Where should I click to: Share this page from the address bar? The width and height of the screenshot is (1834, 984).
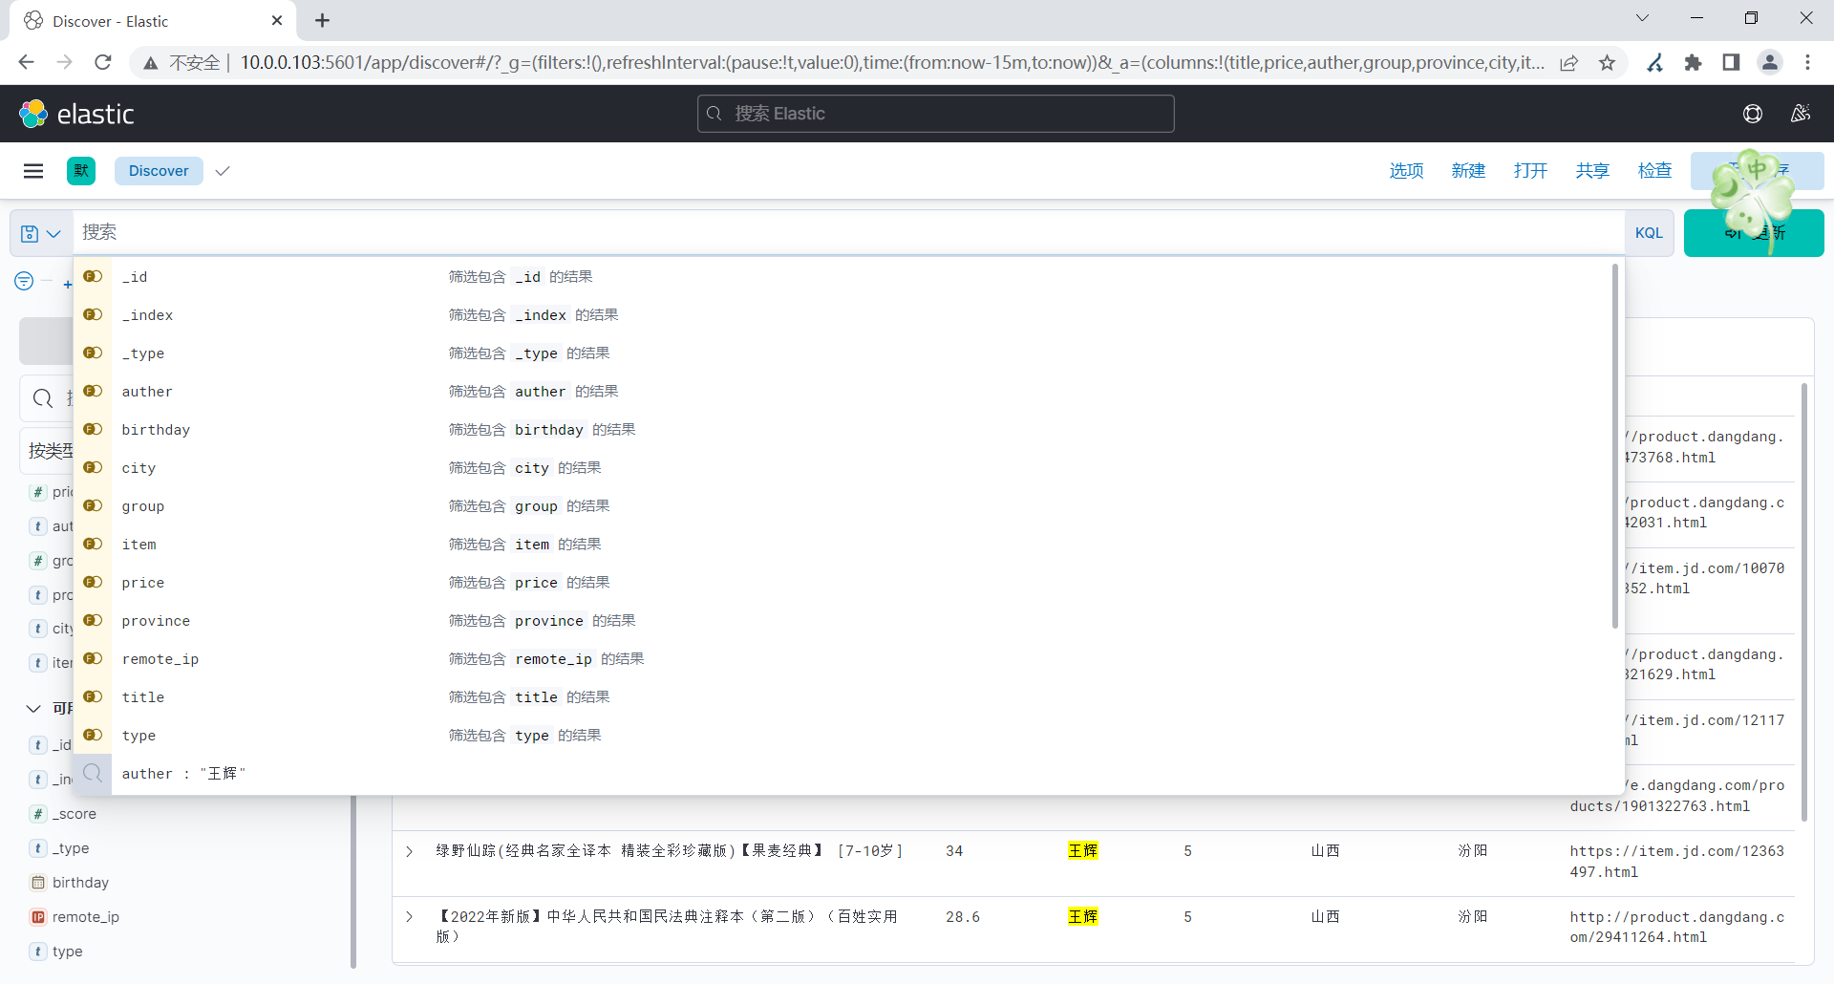1569,62
